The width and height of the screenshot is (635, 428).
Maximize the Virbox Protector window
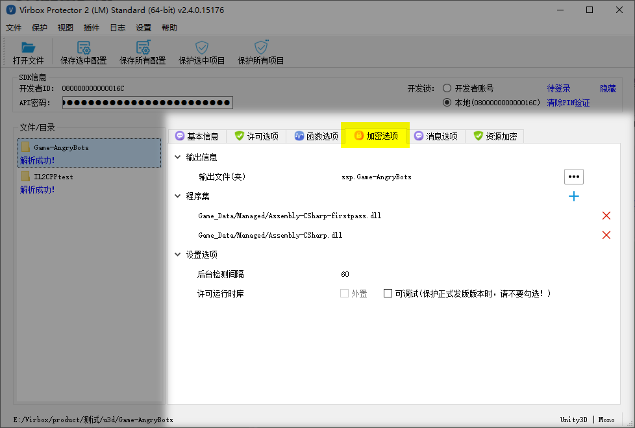coord(590,10)
